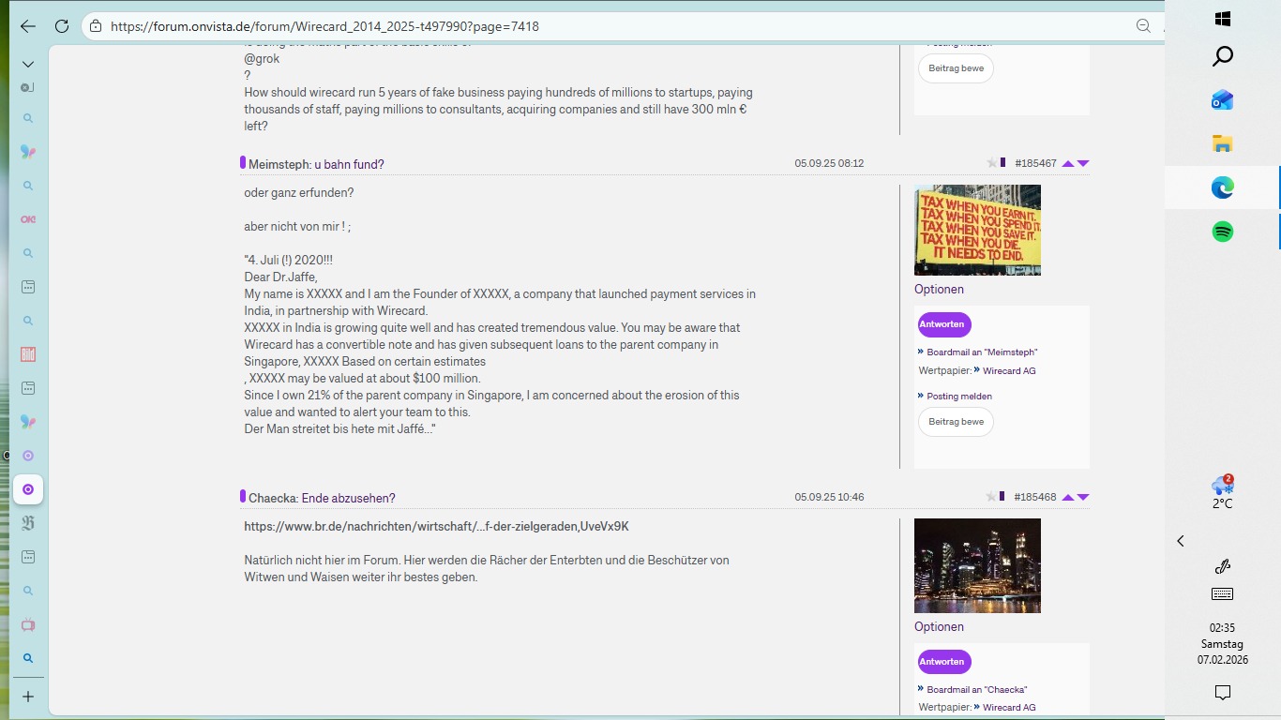1281x720 pixels.
Task: Open the OK! vertical tab
Action: click(28, 219)
